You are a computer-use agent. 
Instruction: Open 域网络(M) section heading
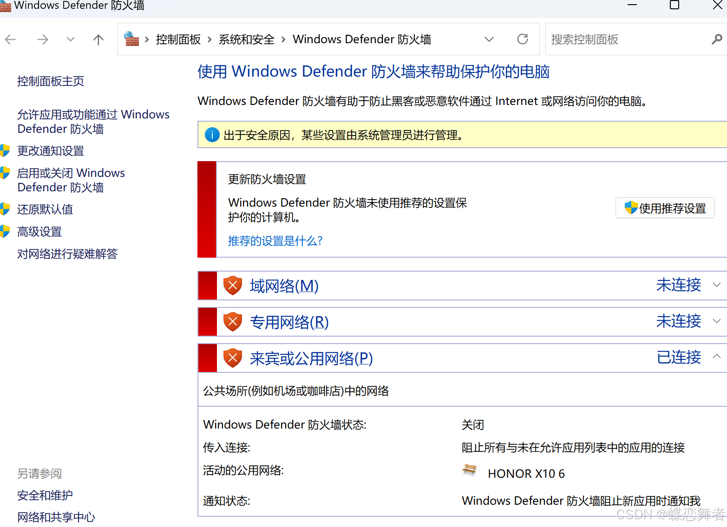pos(284,286)
